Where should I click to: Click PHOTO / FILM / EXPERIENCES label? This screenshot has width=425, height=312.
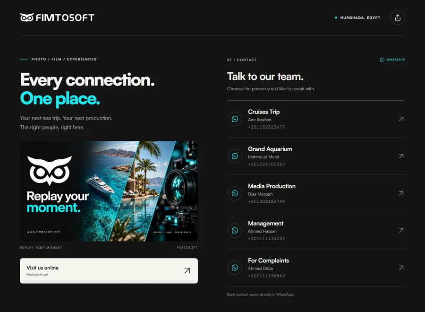pos(64,59)
